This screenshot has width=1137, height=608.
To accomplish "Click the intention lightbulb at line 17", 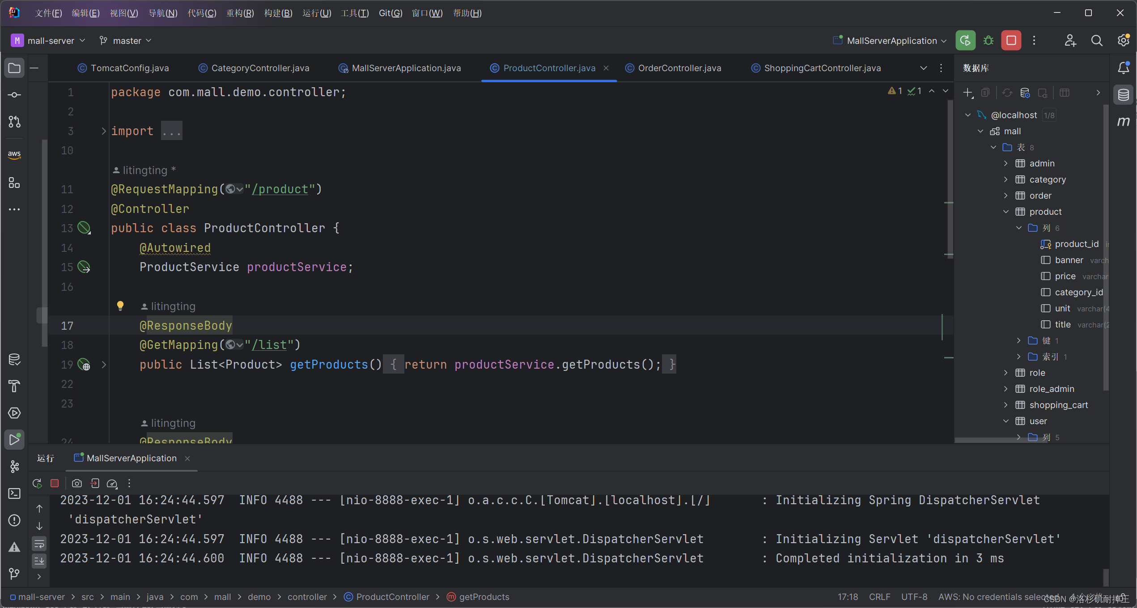I will coord(120,306).
